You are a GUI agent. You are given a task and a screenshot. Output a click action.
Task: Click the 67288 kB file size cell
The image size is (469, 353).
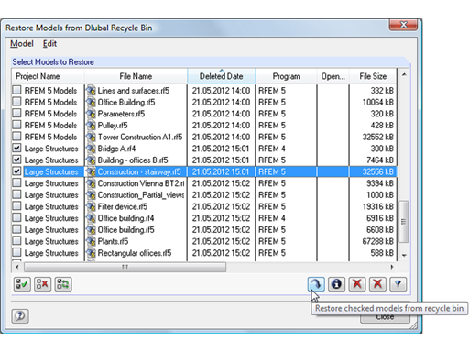coord(377,241)
